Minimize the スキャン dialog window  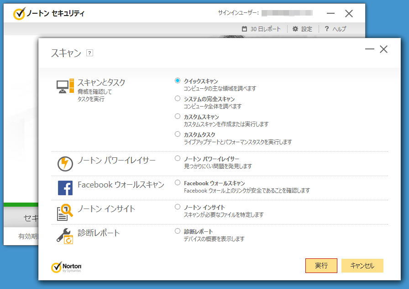[x=370, y=49]
